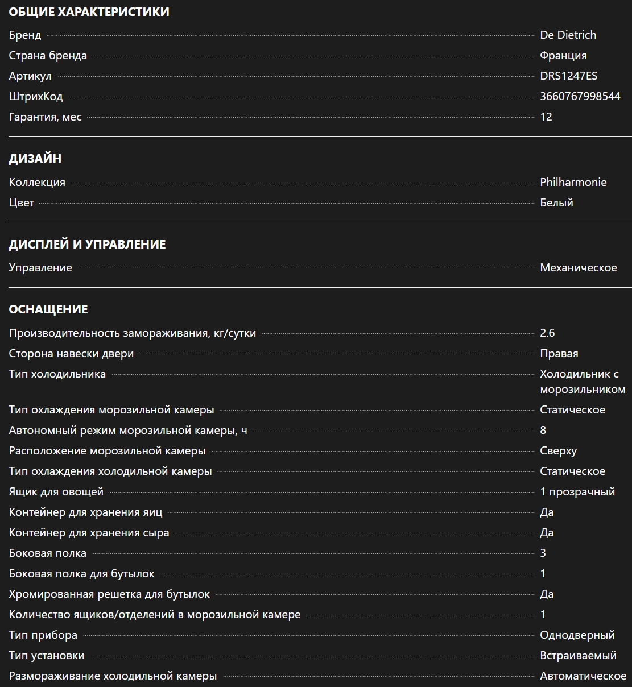Click the Автоматическое defrosting value
The image size is (632, 687).
(583, 676)
